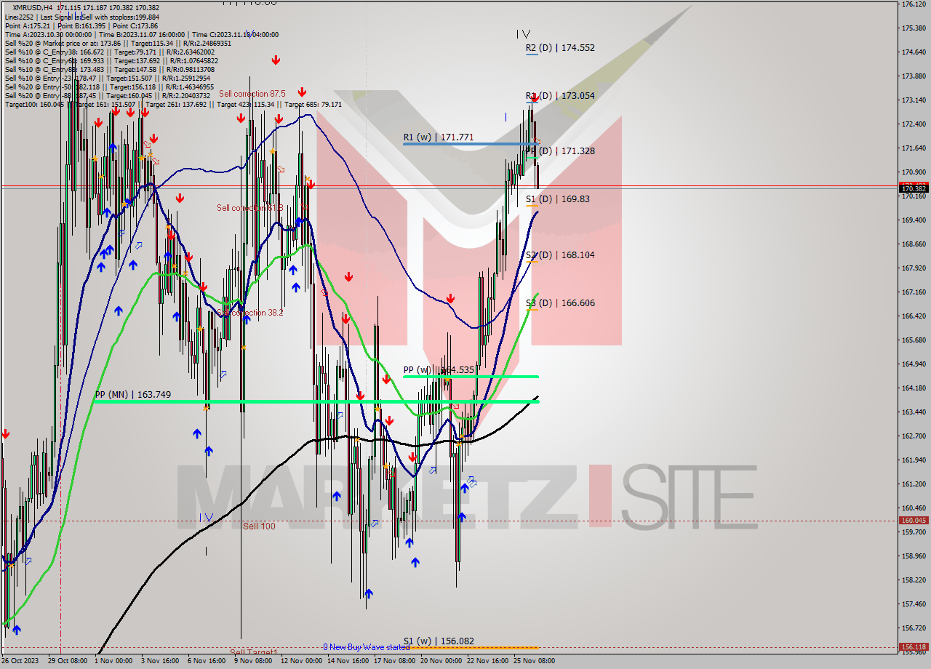The height and width of the screenshot is (669, 931).
Task: Click the 'PP (D) | 171.328' pivot label
Action: pyautogui.click(x=560, y=151)
